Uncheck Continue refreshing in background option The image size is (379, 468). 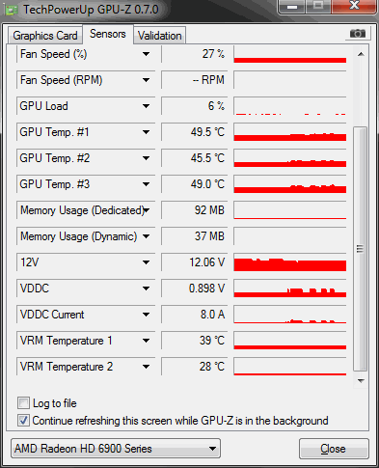[x=23, y=421]
